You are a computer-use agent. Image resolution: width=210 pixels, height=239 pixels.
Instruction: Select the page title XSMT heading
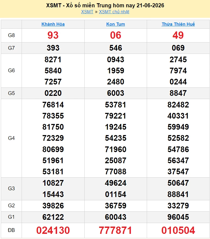(105, 5)
